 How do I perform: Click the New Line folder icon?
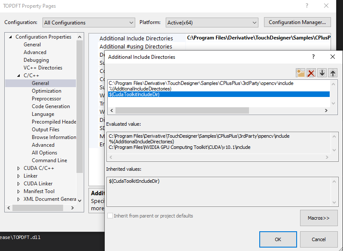[x=301, y=73]
